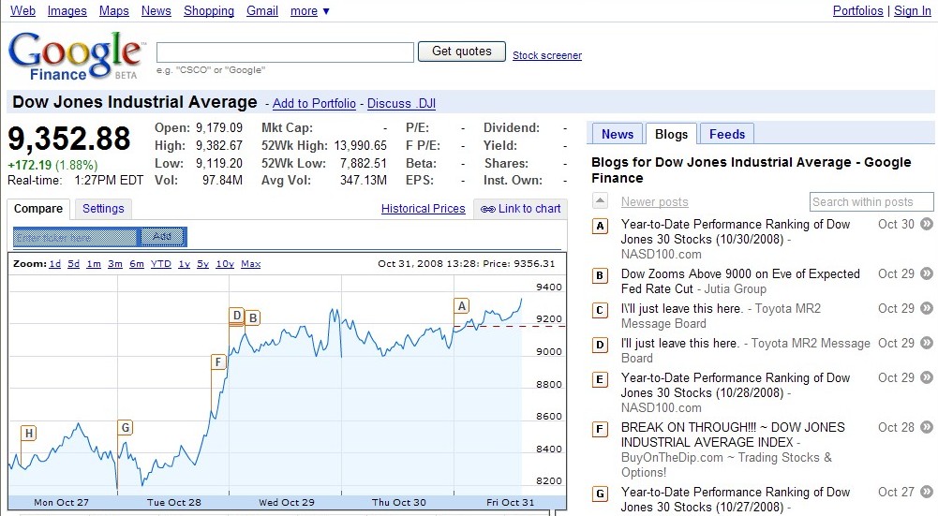
Task: Open BREAK ON THROUGH blog post title
Action: [x=733, y=435]
